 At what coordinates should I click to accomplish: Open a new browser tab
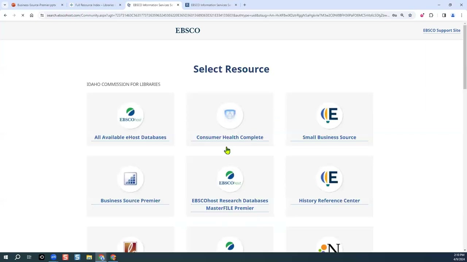[244, 5]
